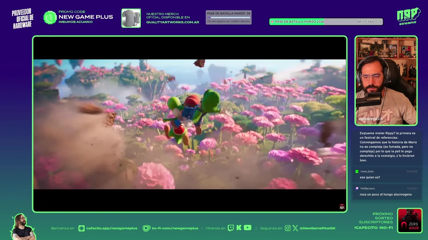Click the '48% of $400 Goal' text
This screenshot has width=428, height=240.
tap(369, 22)
